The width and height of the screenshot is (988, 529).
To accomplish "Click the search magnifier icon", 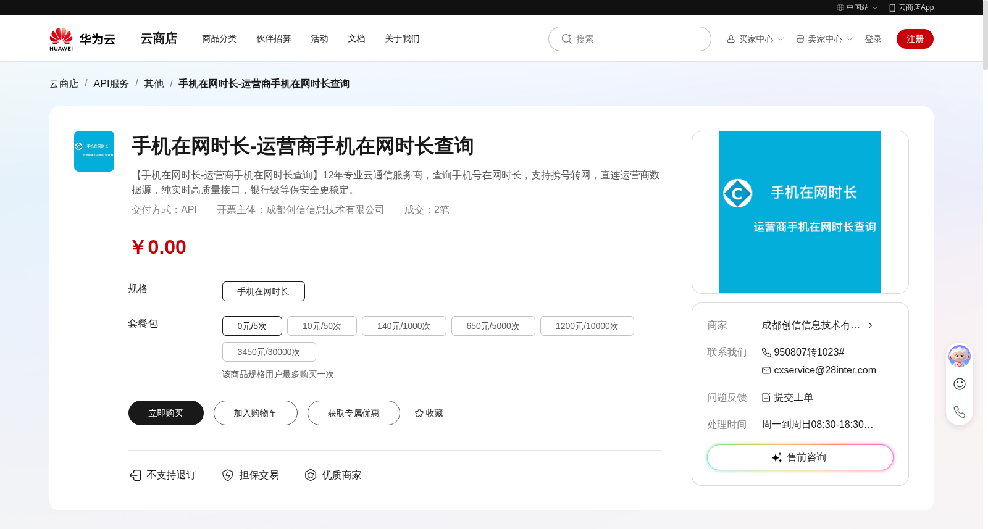I will pos(566,39).
